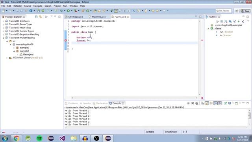Open Run button dropdown arrow

click(x=72, y=11)
